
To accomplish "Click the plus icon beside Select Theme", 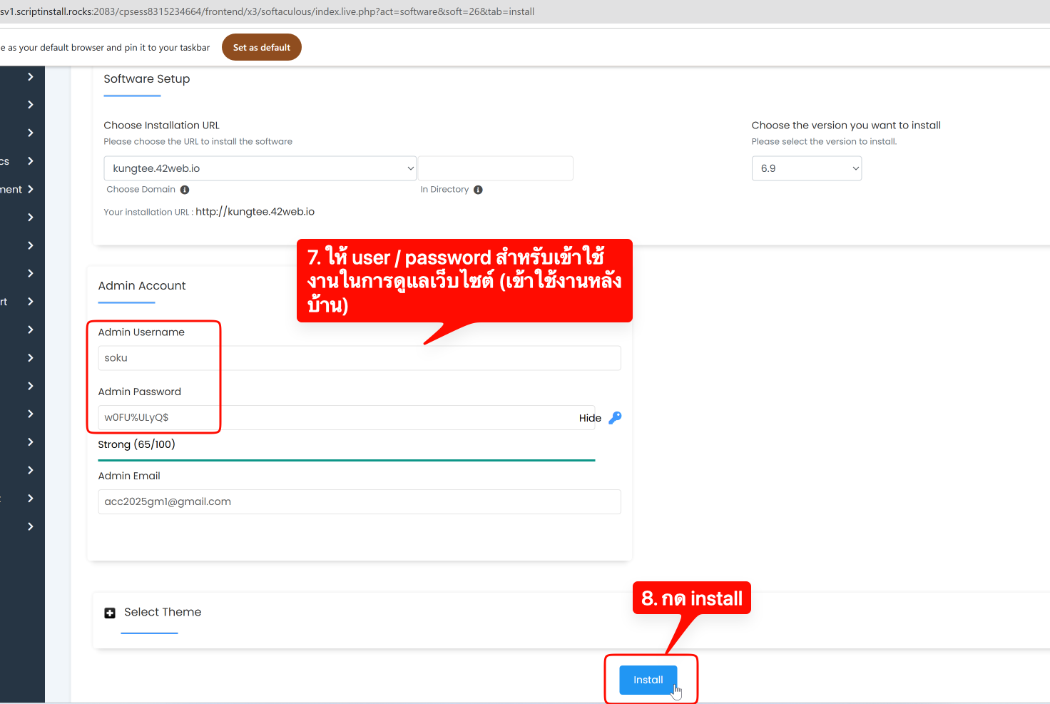I will pyautogui.click(x=110, y=613).
